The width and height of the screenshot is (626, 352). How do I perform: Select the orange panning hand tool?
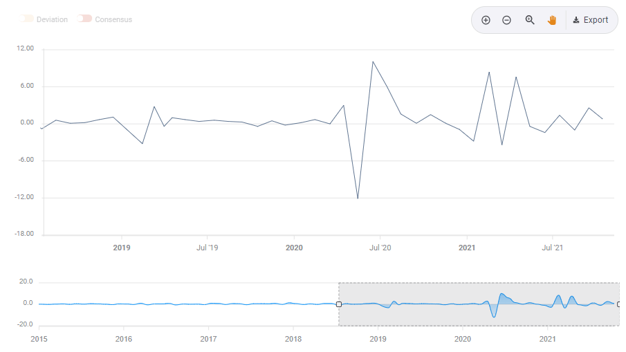click(552, 20)
